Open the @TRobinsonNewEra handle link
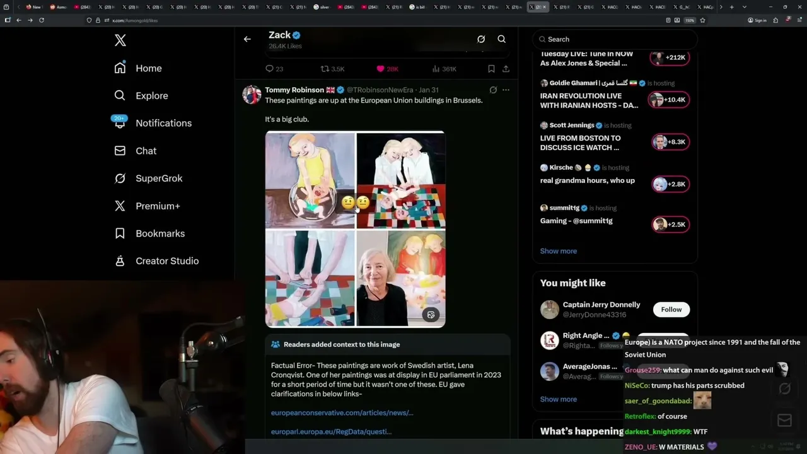 coord(380,90)
